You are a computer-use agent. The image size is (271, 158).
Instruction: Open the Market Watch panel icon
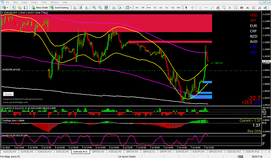(13, 8)
